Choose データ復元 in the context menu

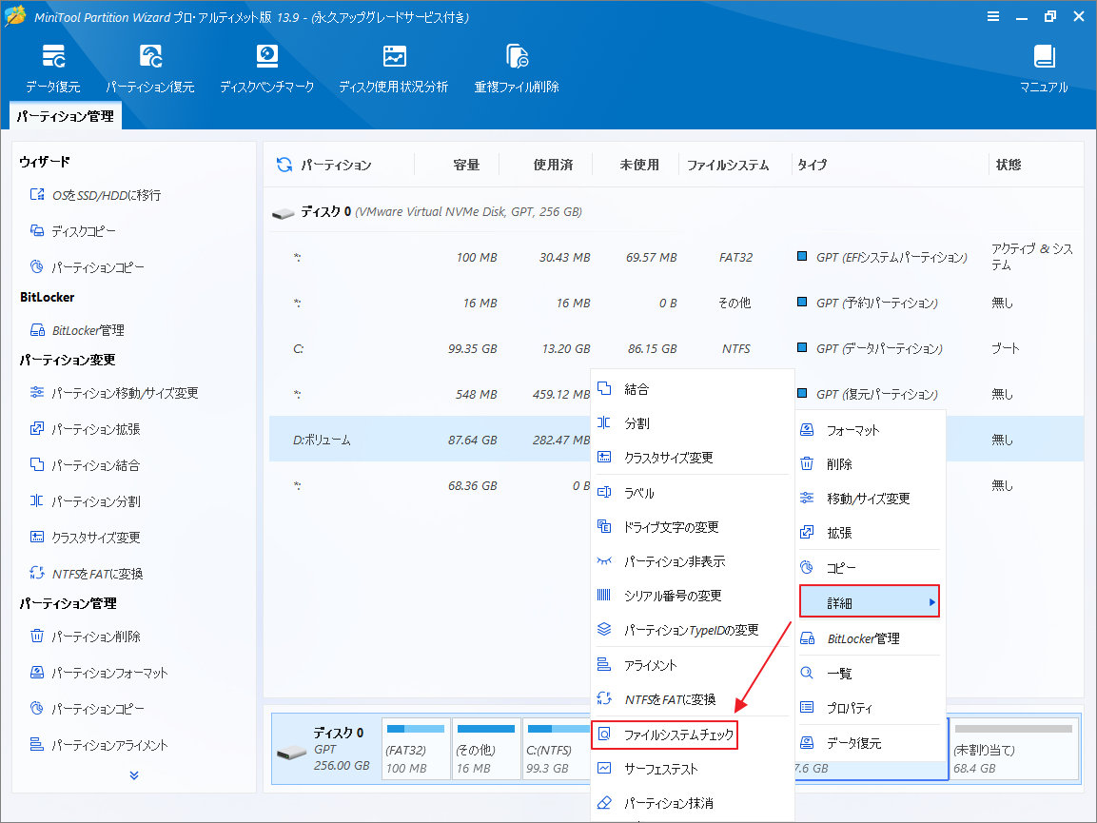tap(870, 742)
